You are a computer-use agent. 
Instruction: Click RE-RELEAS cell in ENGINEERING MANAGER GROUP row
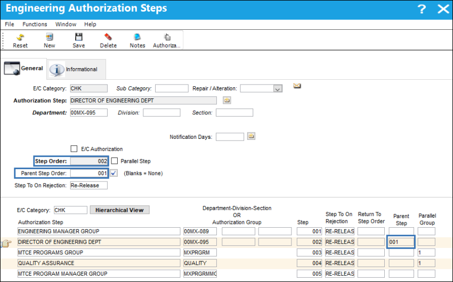click(x=340, y=231)
